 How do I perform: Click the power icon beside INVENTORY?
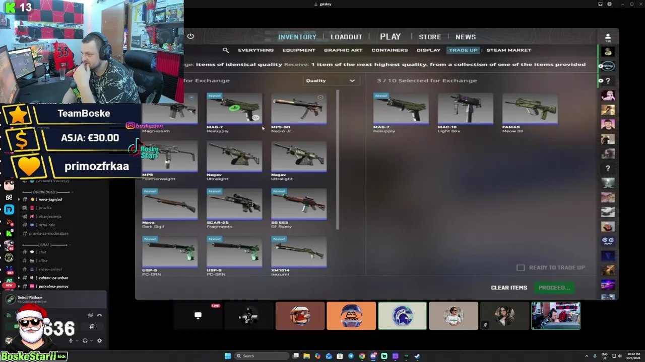190,36
